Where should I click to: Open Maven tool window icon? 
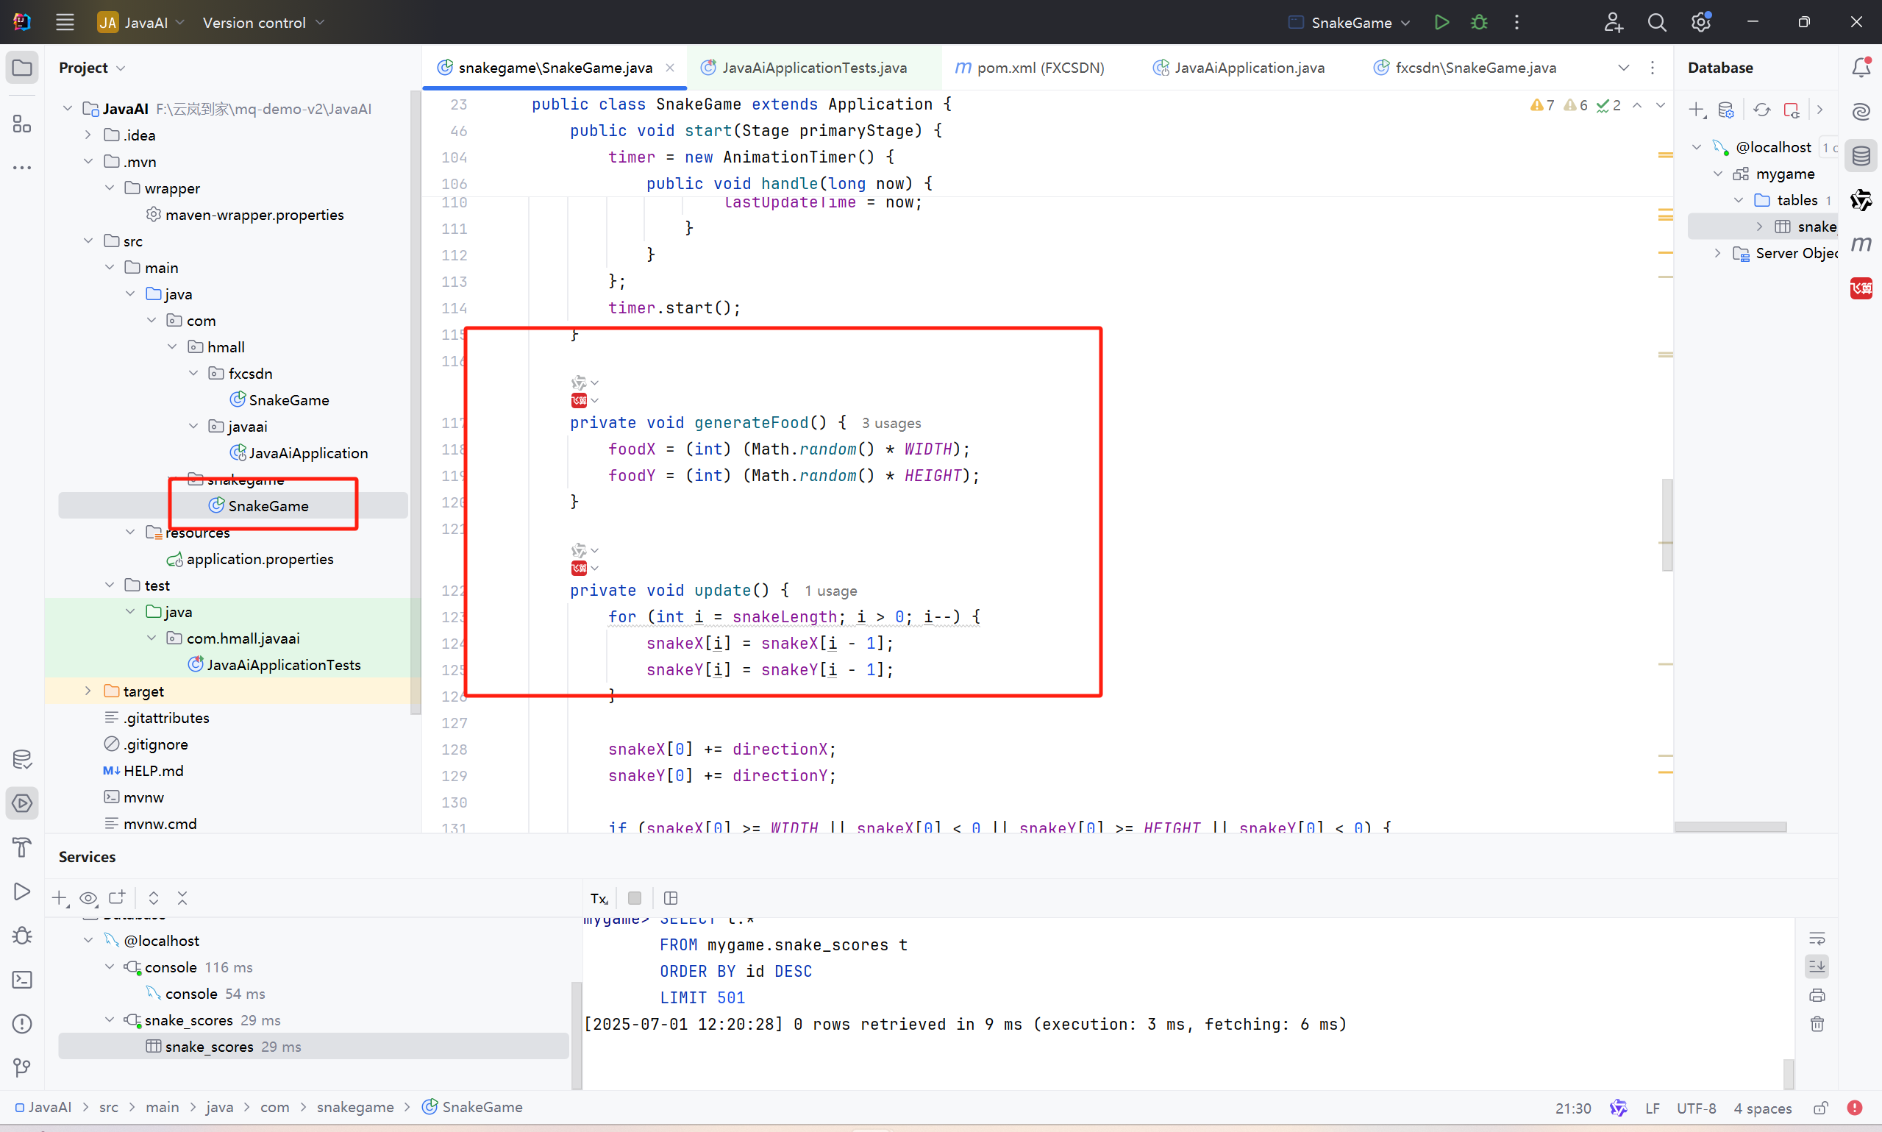click(1861, 244)
